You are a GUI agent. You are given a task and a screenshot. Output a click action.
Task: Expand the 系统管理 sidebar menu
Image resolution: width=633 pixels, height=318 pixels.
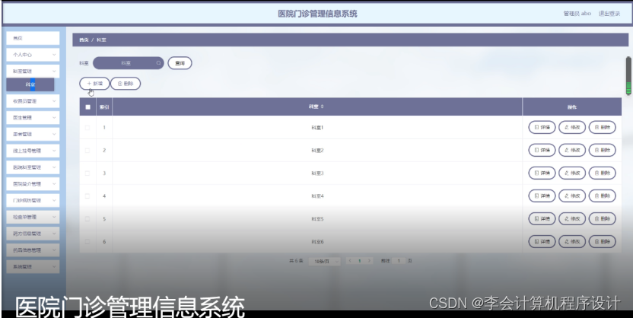(x=33, y=266)
